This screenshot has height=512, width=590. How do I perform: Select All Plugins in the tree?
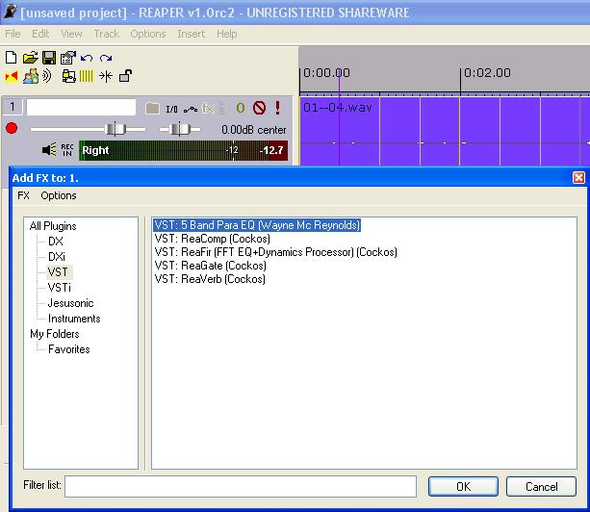53,226
